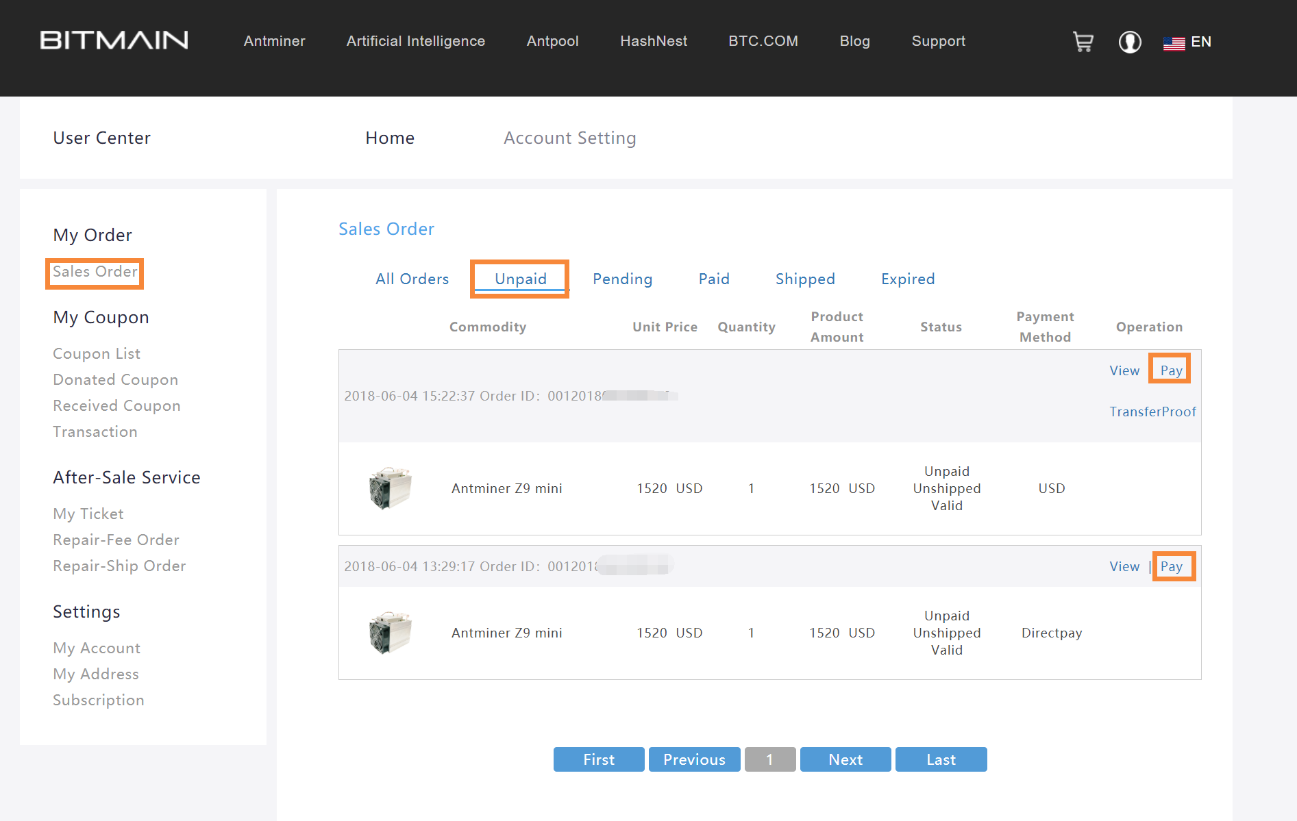1297x821 pixels.
Task: Select page 1 in pagination
Action: coord(770,759)
